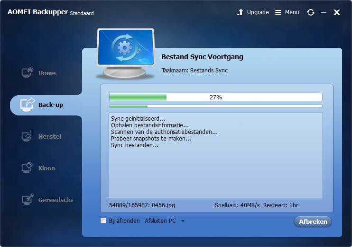The image size is (352, 247).
Task: Open the Home tab label
Action: [47, 73]
